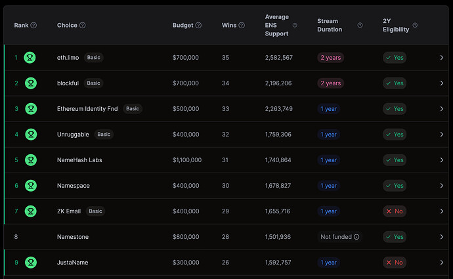
Task: Expand the blockful row chevron
Action: click(x=441, y=83)
